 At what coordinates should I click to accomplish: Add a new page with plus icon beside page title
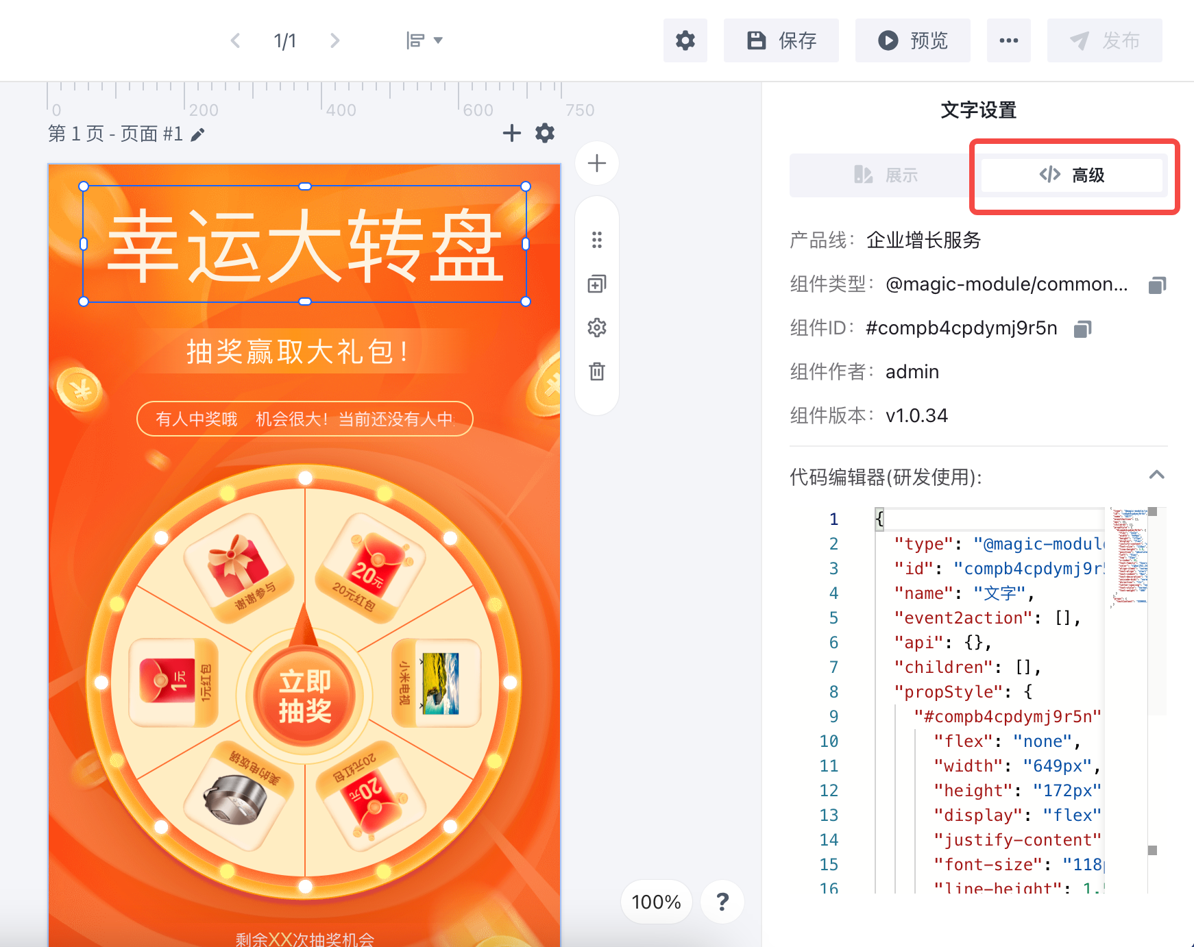[x=511, y=133]
